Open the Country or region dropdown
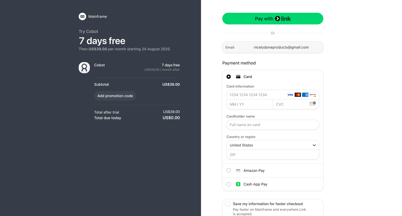The image size is (402, 216). pyautogui.click(x=273, y=145)
